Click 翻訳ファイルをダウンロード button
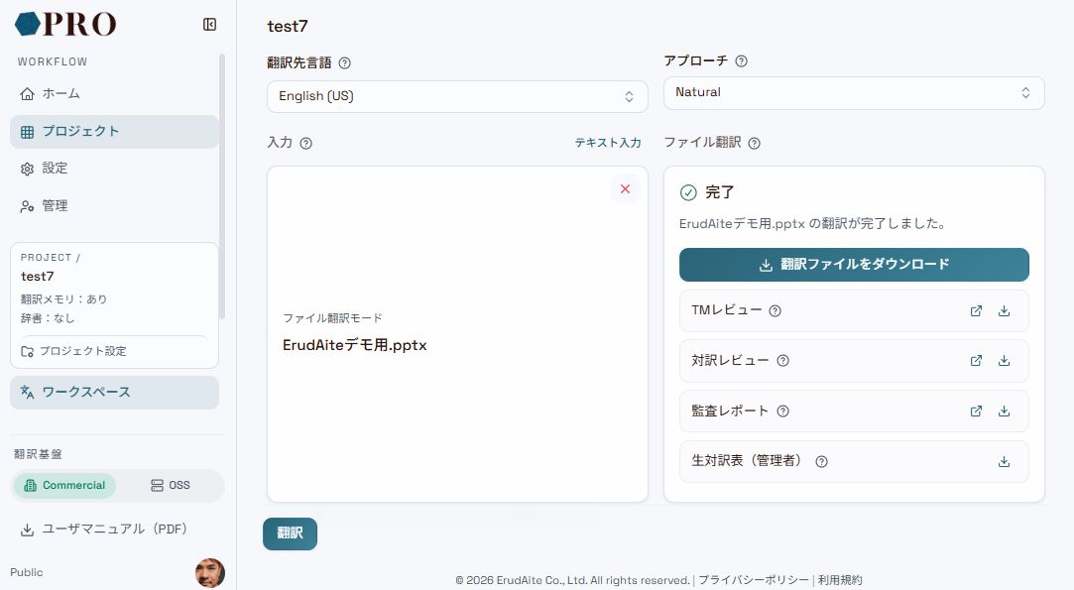This screenshot has width=1074, height=590. (854, 265)
